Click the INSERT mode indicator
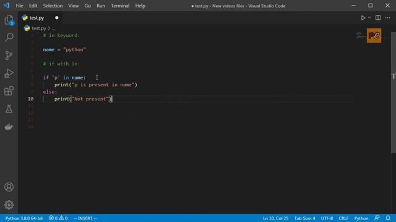Image resolution: width=396 pixels, height=222 pixels. pyautogui.click(x=85, y=218)
